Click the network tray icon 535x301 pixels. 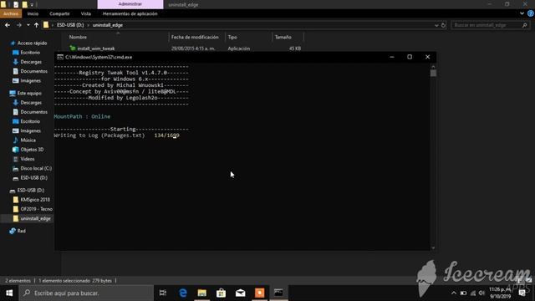tap(473, 293)
